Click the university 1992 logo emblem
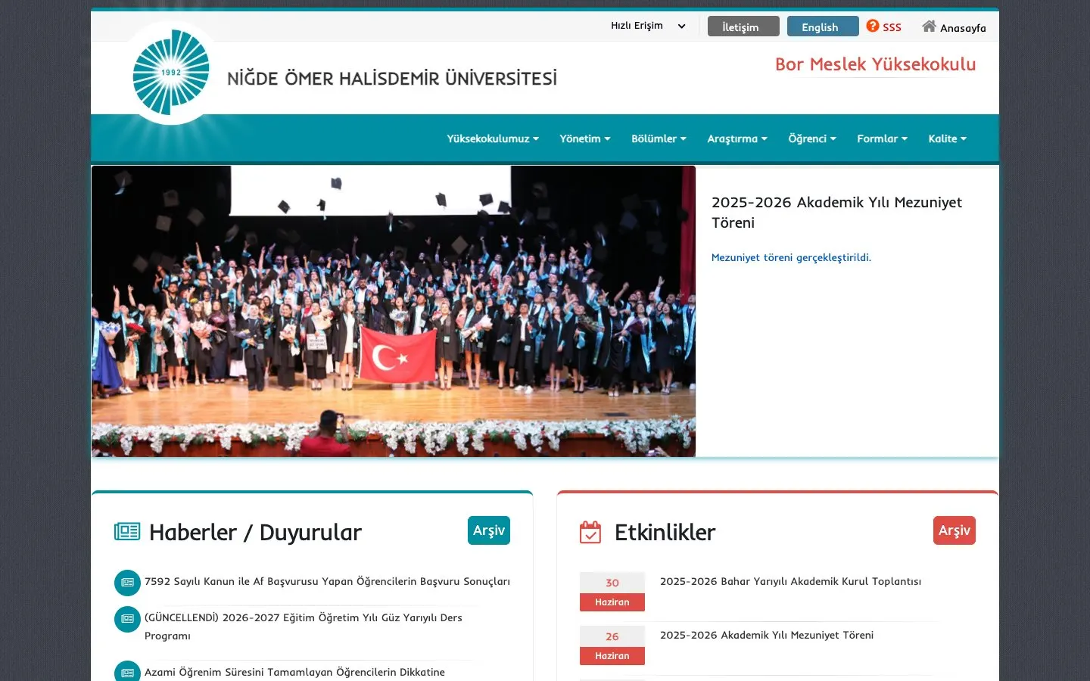 pyautogui.click(x=171, y=73)
